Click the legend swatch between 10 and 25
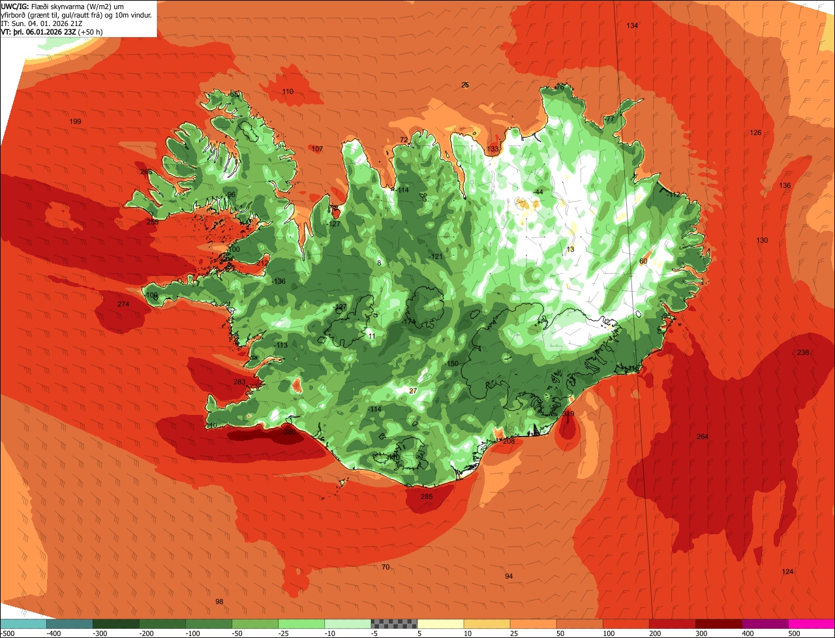Viewport: 835px width, 638px height. pos(487,624)
